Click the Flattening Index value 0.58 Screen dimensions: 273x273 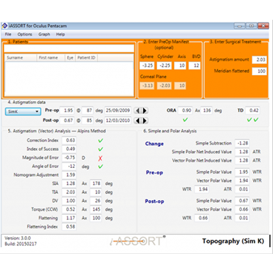point(69,227)
